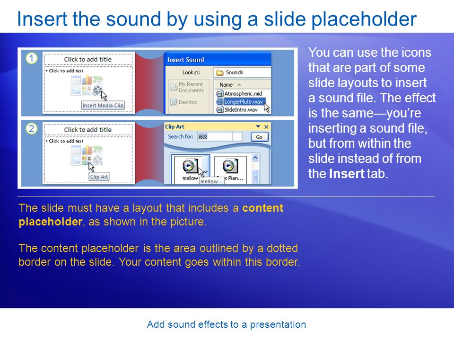Click Insert Media Clip filmreel icon in slide 1
Screen dimensions: 454x341
pyautogui.click(x=97, y=90)
